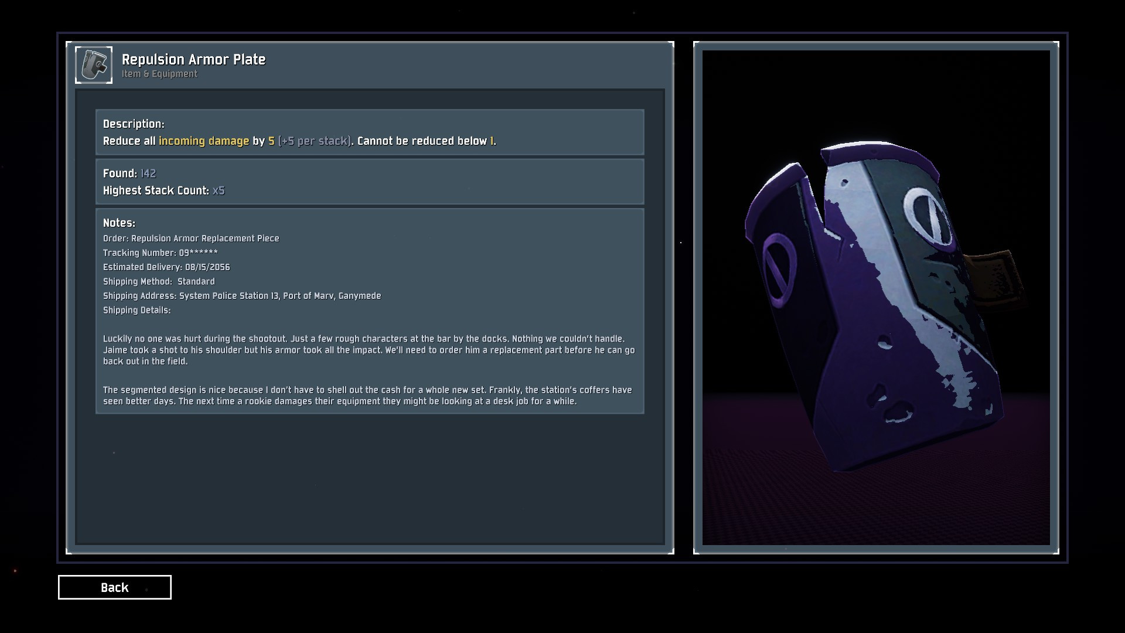Click the Description panel heading
This screenshot has height=633, width=1125.
[x=134, y=124]
